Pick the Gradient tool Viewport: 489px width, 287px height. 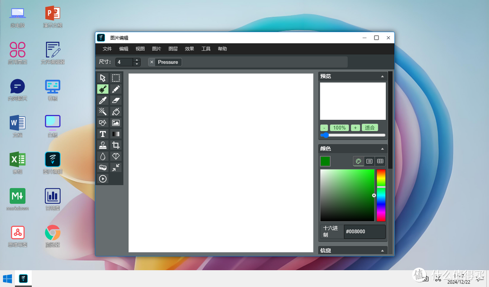tap(116, 134)
